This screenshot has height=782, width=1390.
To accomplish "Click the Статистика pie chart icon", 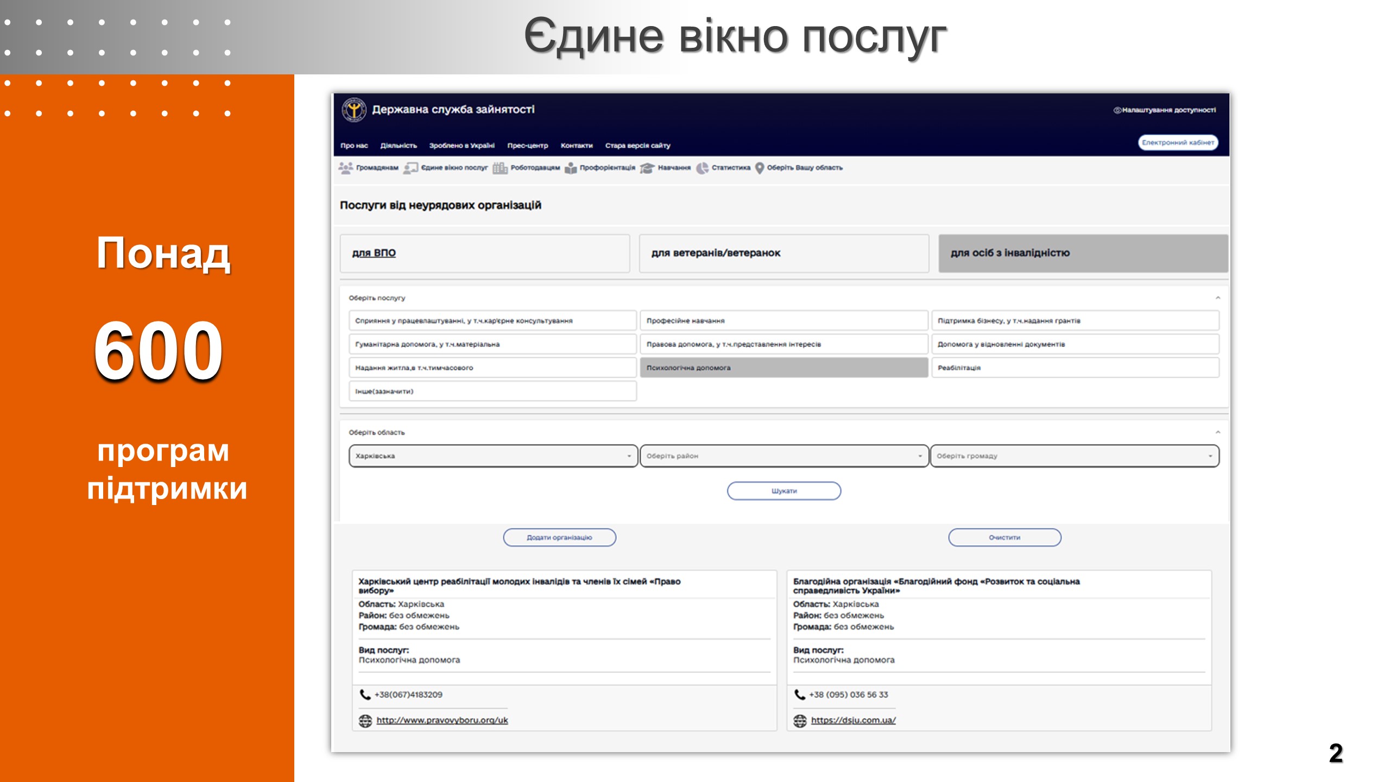I will click(x=703, y=168).
